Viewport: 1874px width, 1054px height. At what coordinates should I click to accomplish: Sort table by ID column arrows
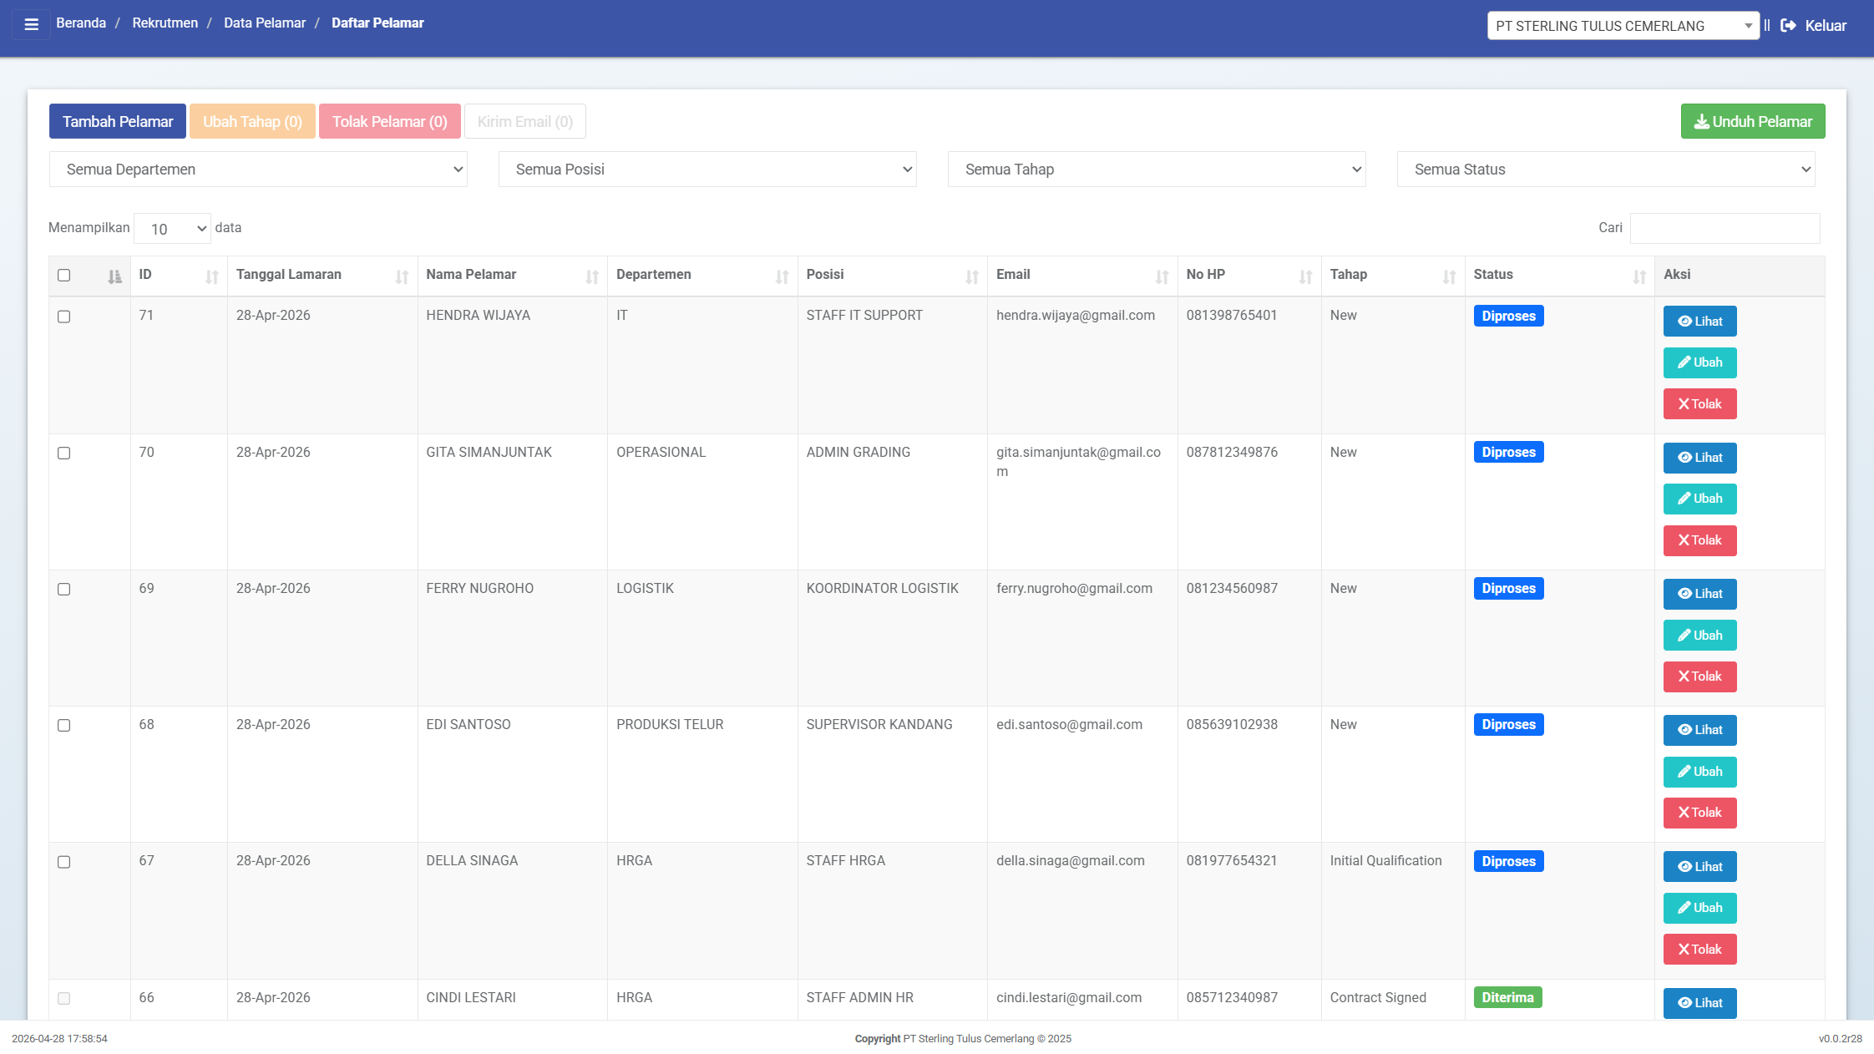tap(211, 276)
